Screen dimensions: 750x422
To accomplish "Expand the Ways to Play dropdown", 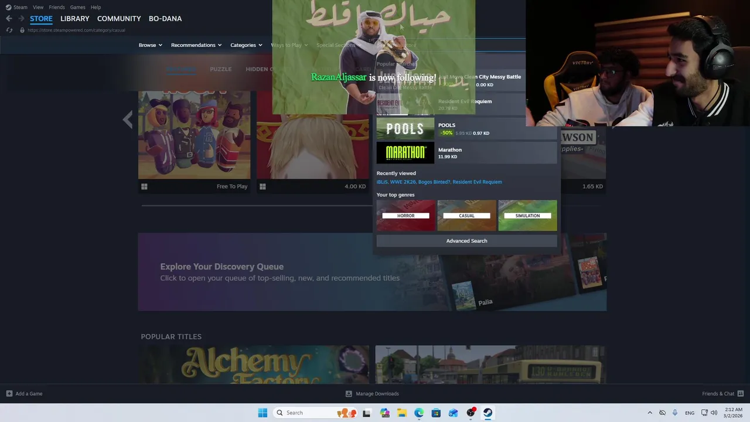I will pos(289,45).
